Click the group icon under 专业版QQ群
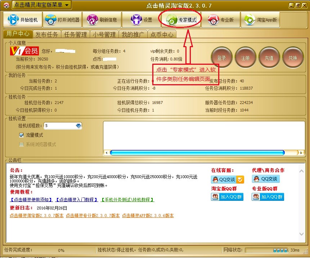Viewport: 310px width, 258px height. click(256, 197)
